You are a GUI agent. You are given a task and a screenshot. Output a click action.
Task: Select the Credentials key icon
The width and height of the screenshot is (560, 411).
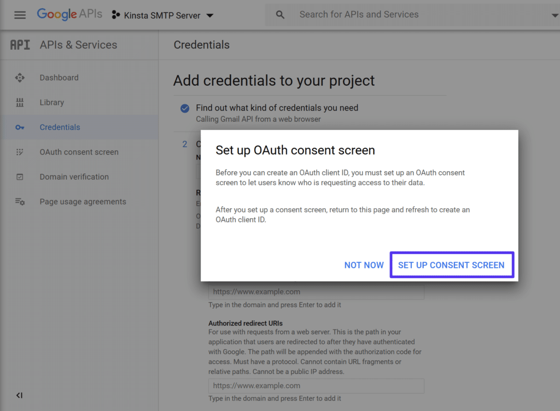20,127
